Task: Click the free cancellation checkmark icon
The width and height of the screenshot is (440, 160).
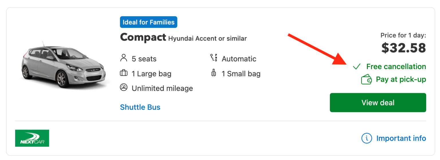Action: 357,67
